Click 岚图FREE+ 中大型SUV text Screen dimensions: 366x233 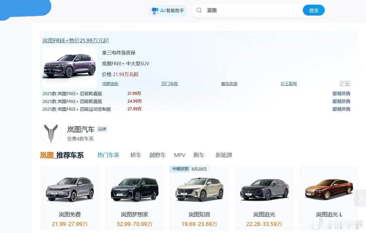click(x=125, y=64)
